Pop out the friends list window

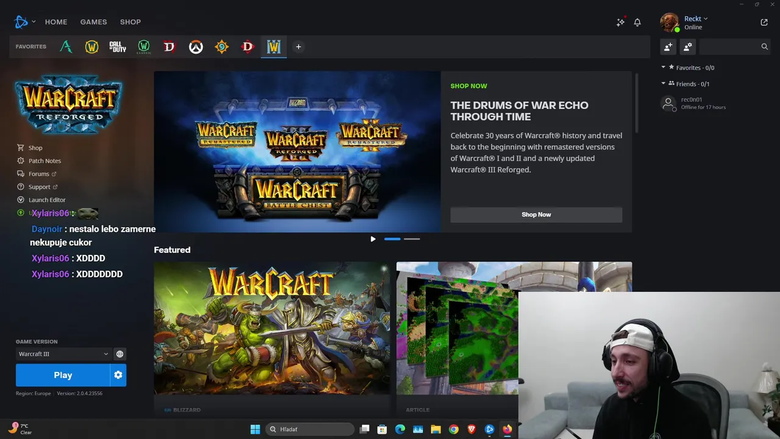764,22
